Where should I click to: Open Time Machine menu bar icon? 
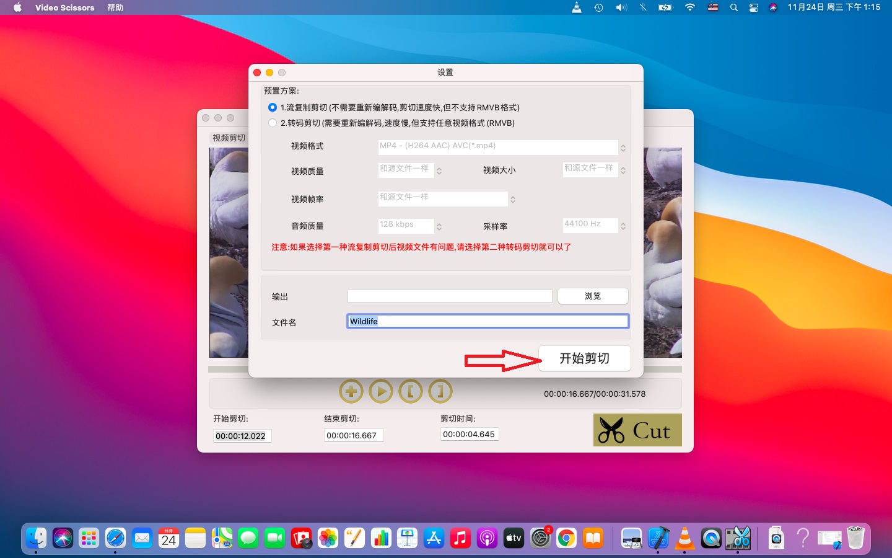click(x=598, y=7)
